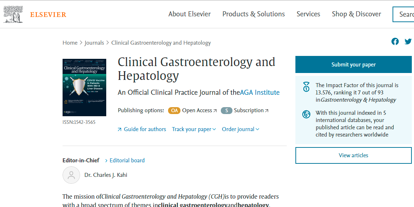Click the orange OA open access badge
The image size is (414, 207).
click(x=174, y=110)
